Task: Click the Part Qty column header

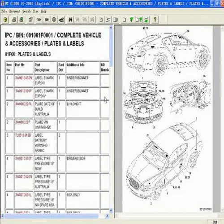Action: [61, 67]
